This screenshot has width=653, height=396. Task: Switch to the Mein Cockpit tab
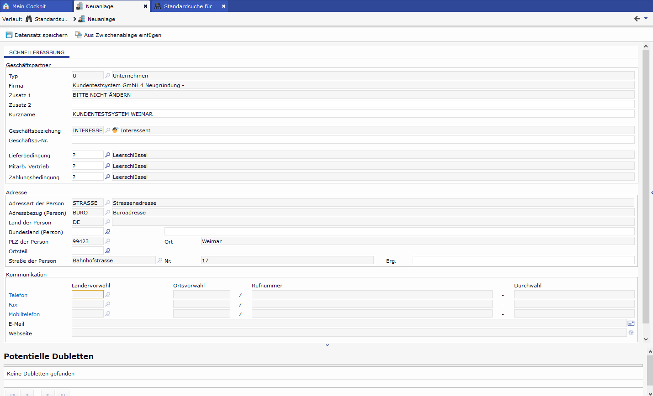click(x=29, y=6)
